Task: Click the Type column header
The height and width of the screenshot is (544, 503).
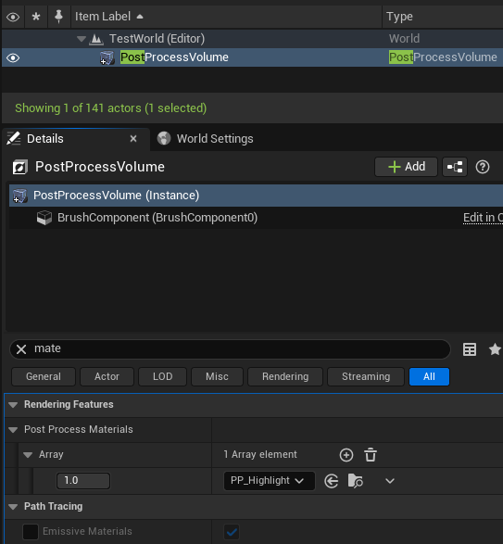Action: click(x=399, y=17)
